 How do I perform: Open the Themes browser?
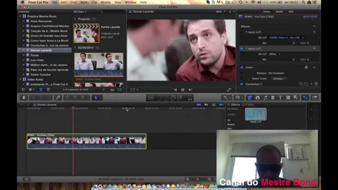tap(296, 98)
